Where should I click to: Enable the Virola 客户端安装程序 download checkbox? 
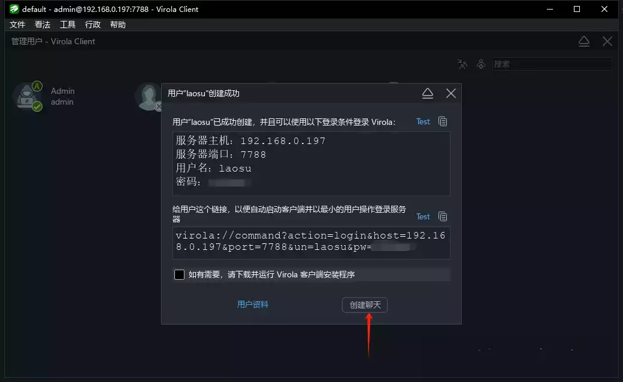coord(179,274)
